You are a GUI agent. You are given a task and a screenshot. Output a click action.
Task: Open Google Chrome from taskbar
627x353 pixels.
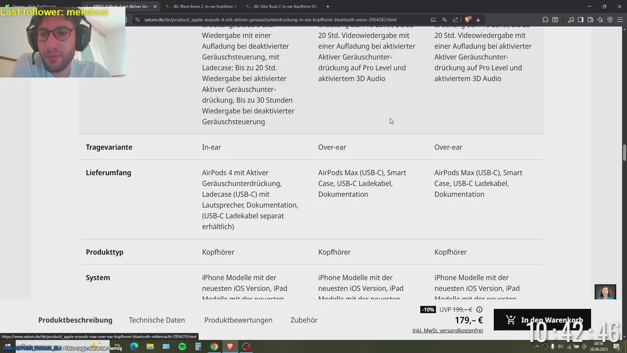(x=214, y=347)
